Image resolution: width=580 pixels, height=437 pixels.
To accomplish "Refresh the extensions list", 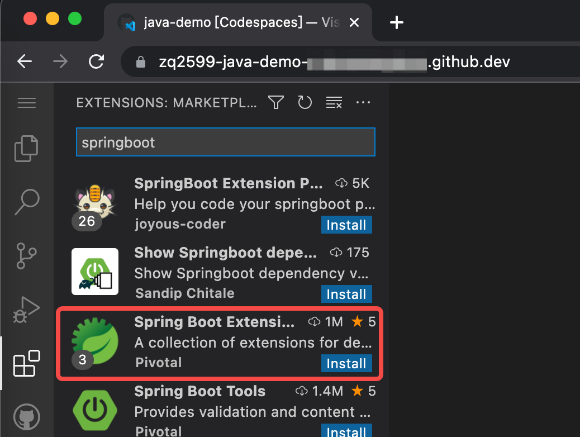I will click(305, 102).
